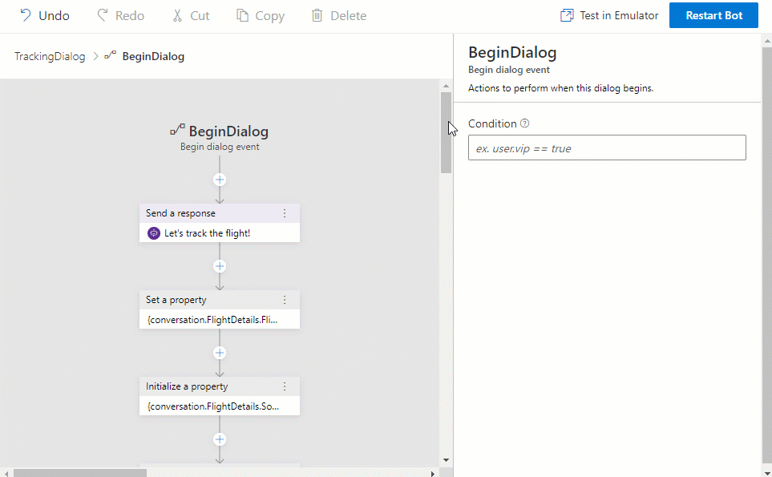This screenshot has width=772, height=477.
Task: Select the BeginDialog breadcrumb item
Action: point(152,56)
